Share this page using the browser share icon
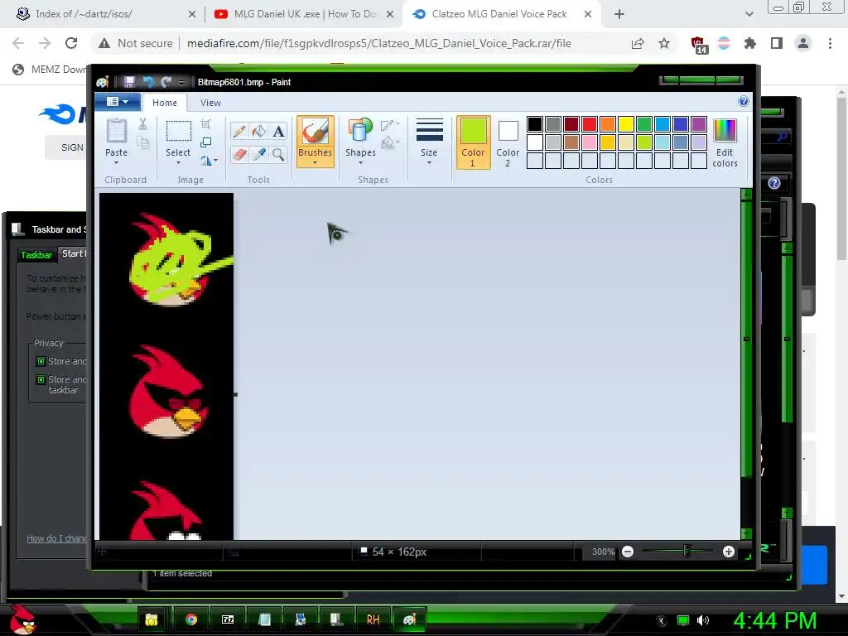 [x=638, y=43]
